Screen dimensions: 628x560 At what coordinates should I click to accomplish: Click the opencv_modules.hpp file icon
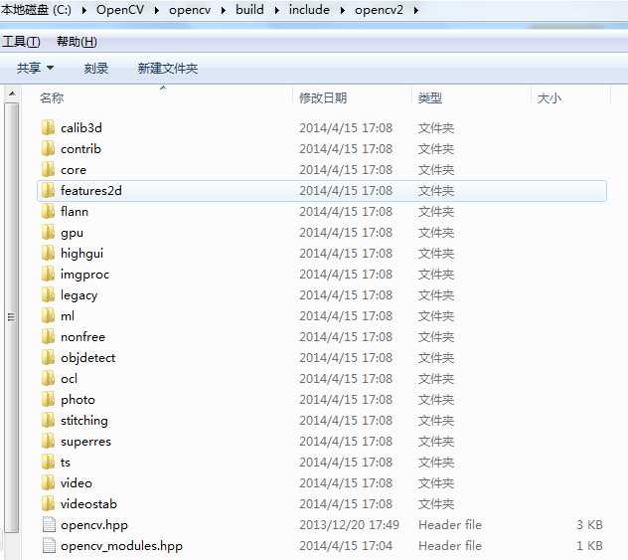(49, 545)
